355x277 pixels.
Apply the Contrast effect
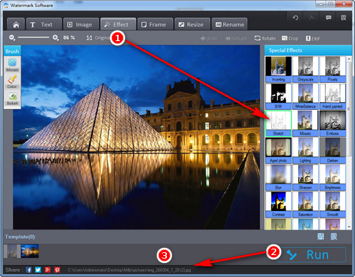[278, 205]
